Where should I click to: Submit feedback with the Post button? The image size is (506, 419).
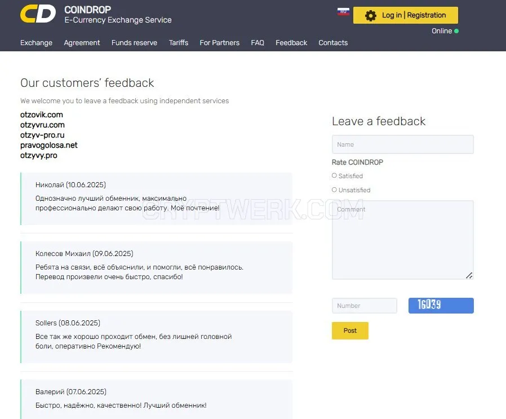coord(350,330)
